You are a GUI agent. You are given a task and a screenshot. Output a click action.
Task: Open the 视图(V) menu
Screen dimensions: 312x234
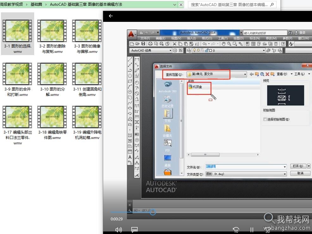176,38
